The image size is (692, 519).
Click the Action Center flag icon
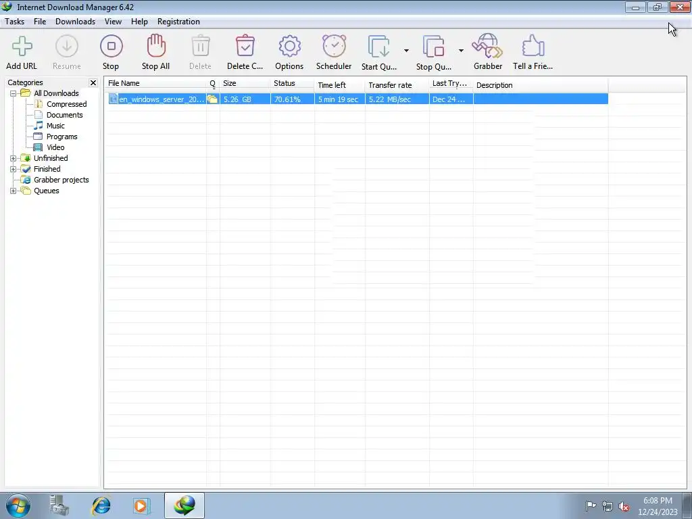click(591, 505)
